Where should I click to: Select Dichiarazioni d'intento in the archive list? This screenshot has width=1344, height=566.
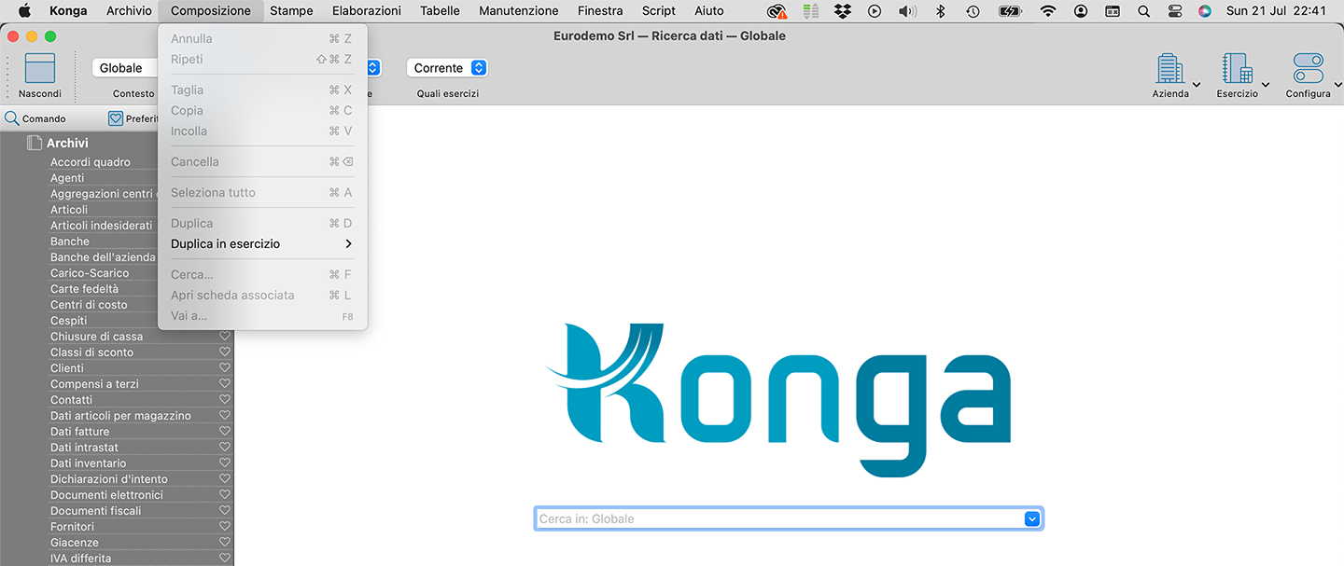[109, 479]
